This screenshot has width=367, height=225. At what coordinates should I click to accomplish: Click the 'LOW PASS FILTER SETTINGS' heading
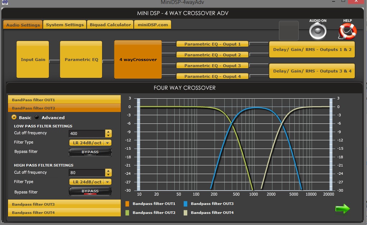(x=43, y=126)
